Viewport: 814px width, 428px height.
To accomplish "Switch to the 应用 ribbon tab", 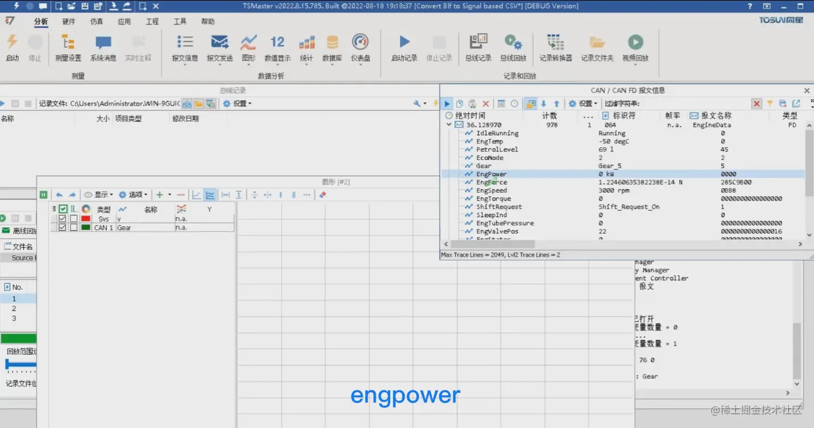I will tap(125, 22).
